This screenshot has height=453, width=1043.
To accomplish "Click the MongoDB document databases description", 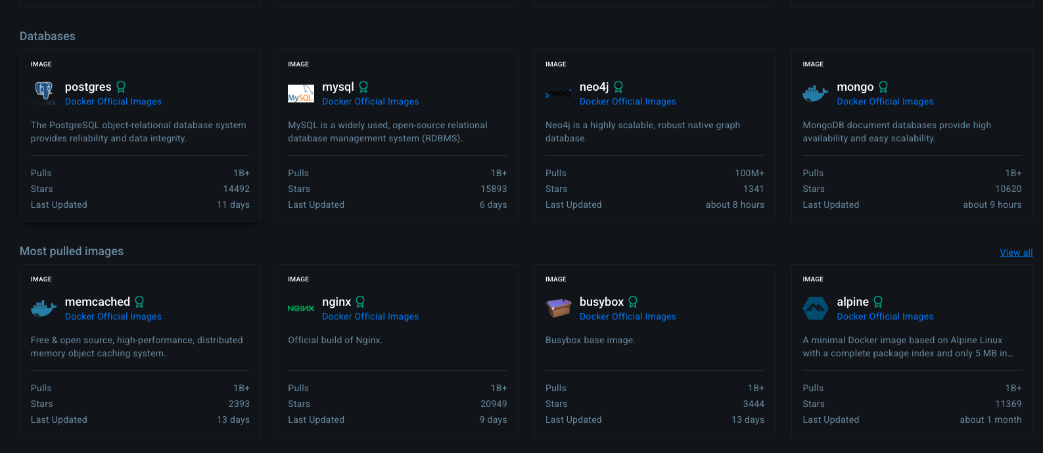I will pos(897,131).
